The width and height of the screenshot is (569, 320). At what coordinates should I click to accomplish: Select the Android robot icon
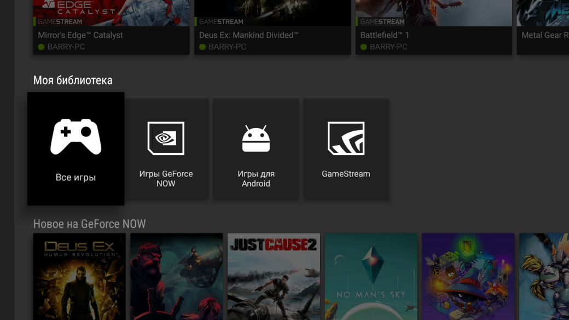[x=256, y=138]
